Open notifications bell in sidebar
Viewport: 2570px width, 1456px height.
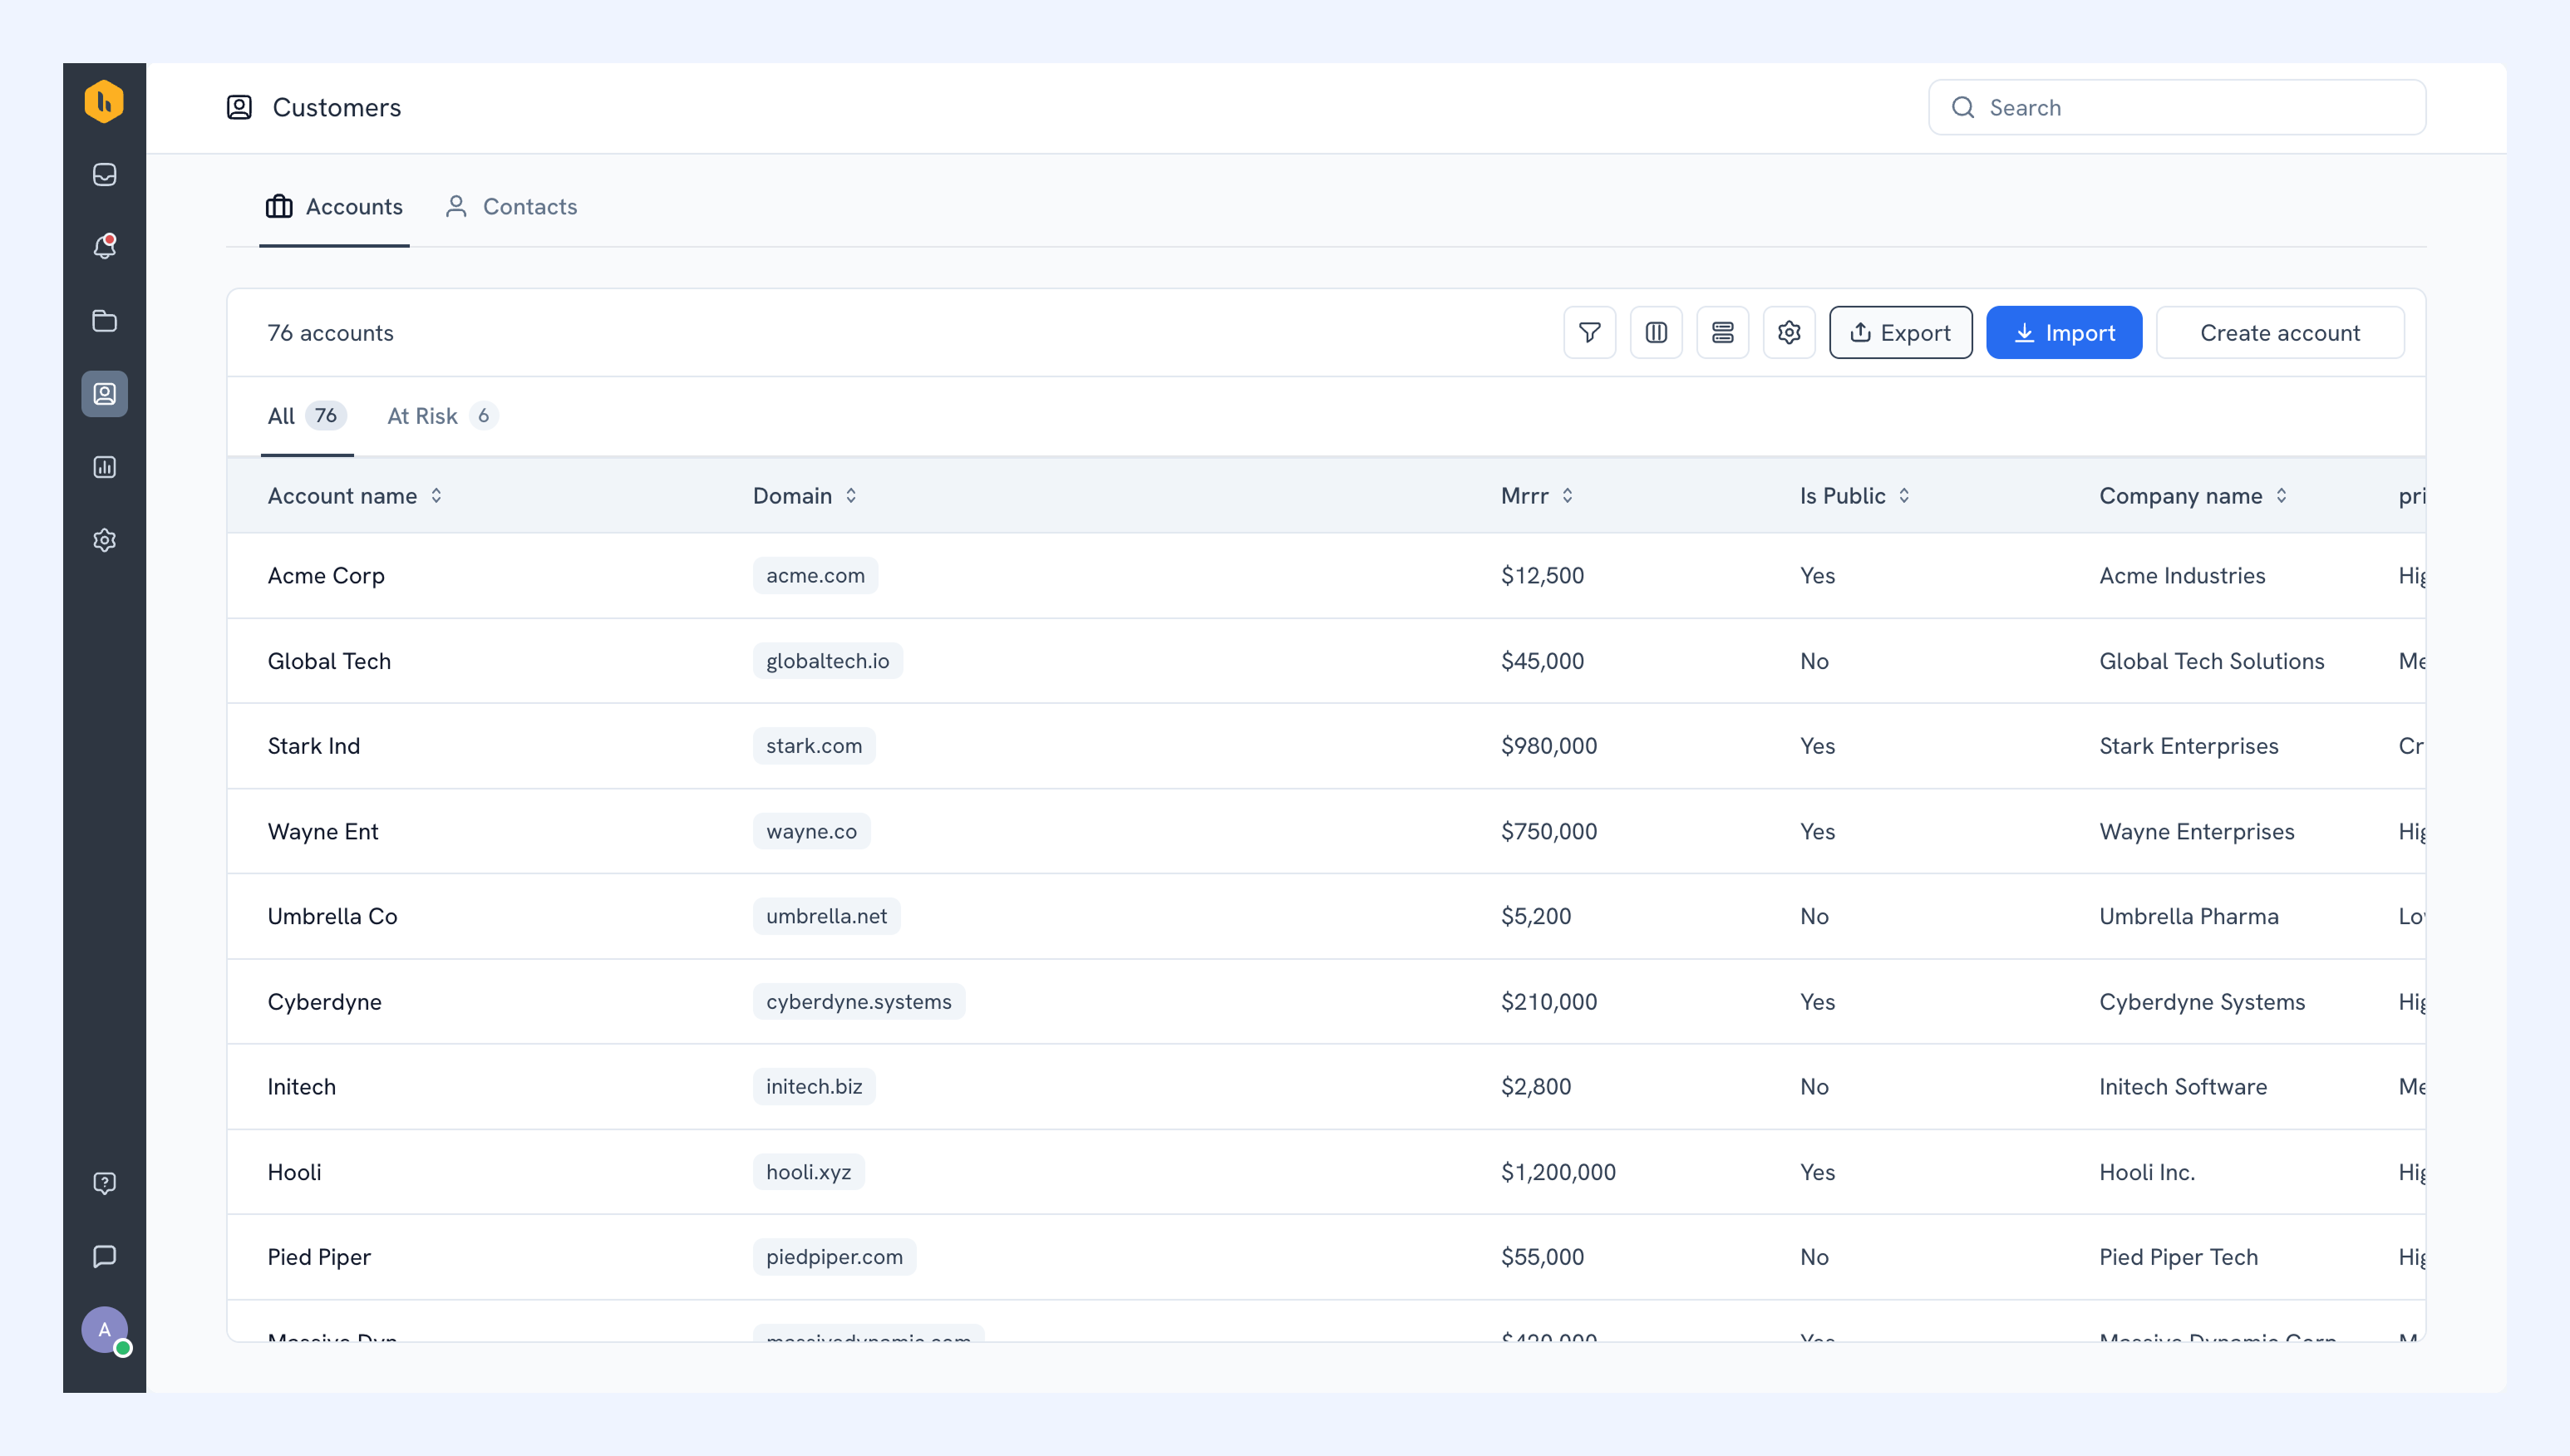(x=104, y=247)
